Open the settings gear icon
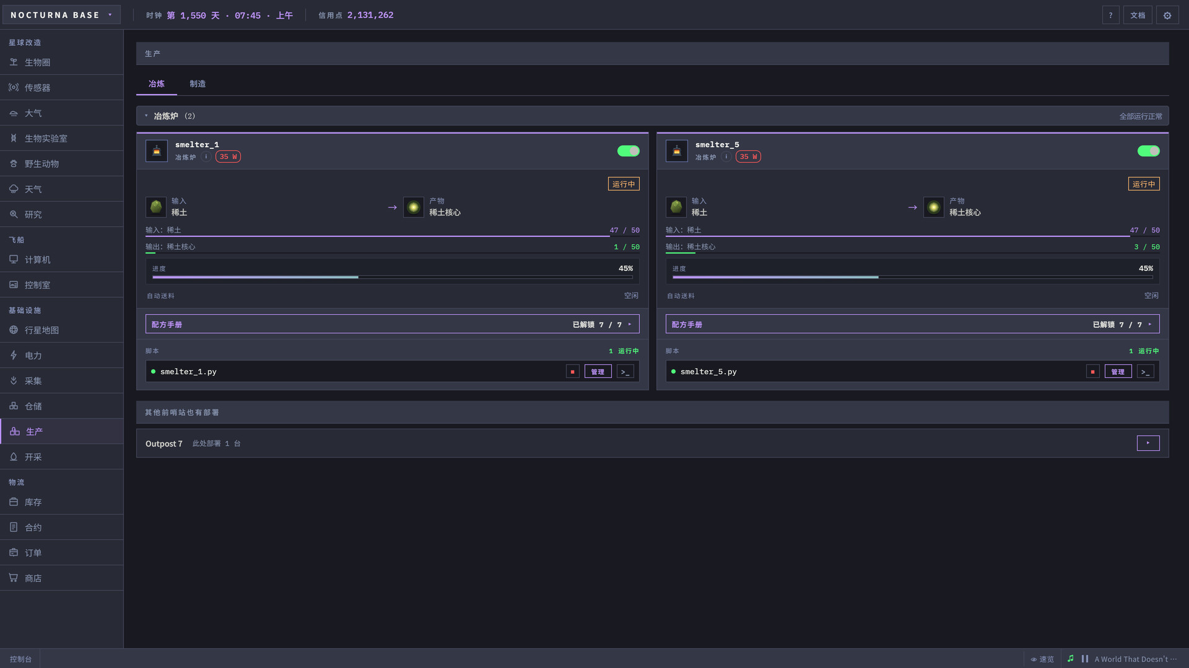Screen dimensions: 1189x668 click(1167, 15)
